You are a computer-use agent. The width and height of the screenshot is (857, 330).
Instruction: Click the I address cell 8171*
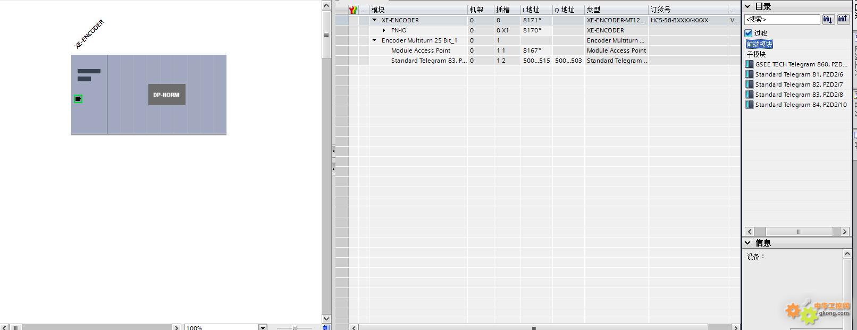click(536, 20)
